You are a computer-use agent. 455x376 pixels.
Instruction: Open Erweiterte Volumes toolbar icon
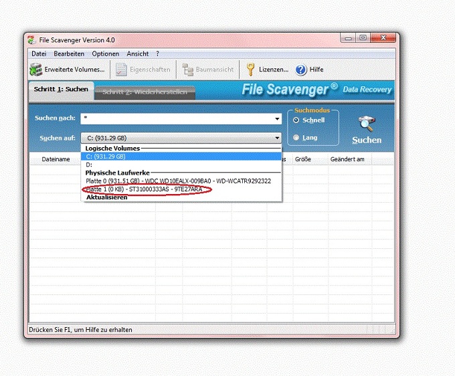point(36,70)
